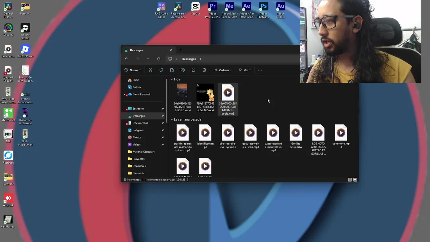Launch Adobe Media Encoder 2025
430x242 pixels.
229,10
